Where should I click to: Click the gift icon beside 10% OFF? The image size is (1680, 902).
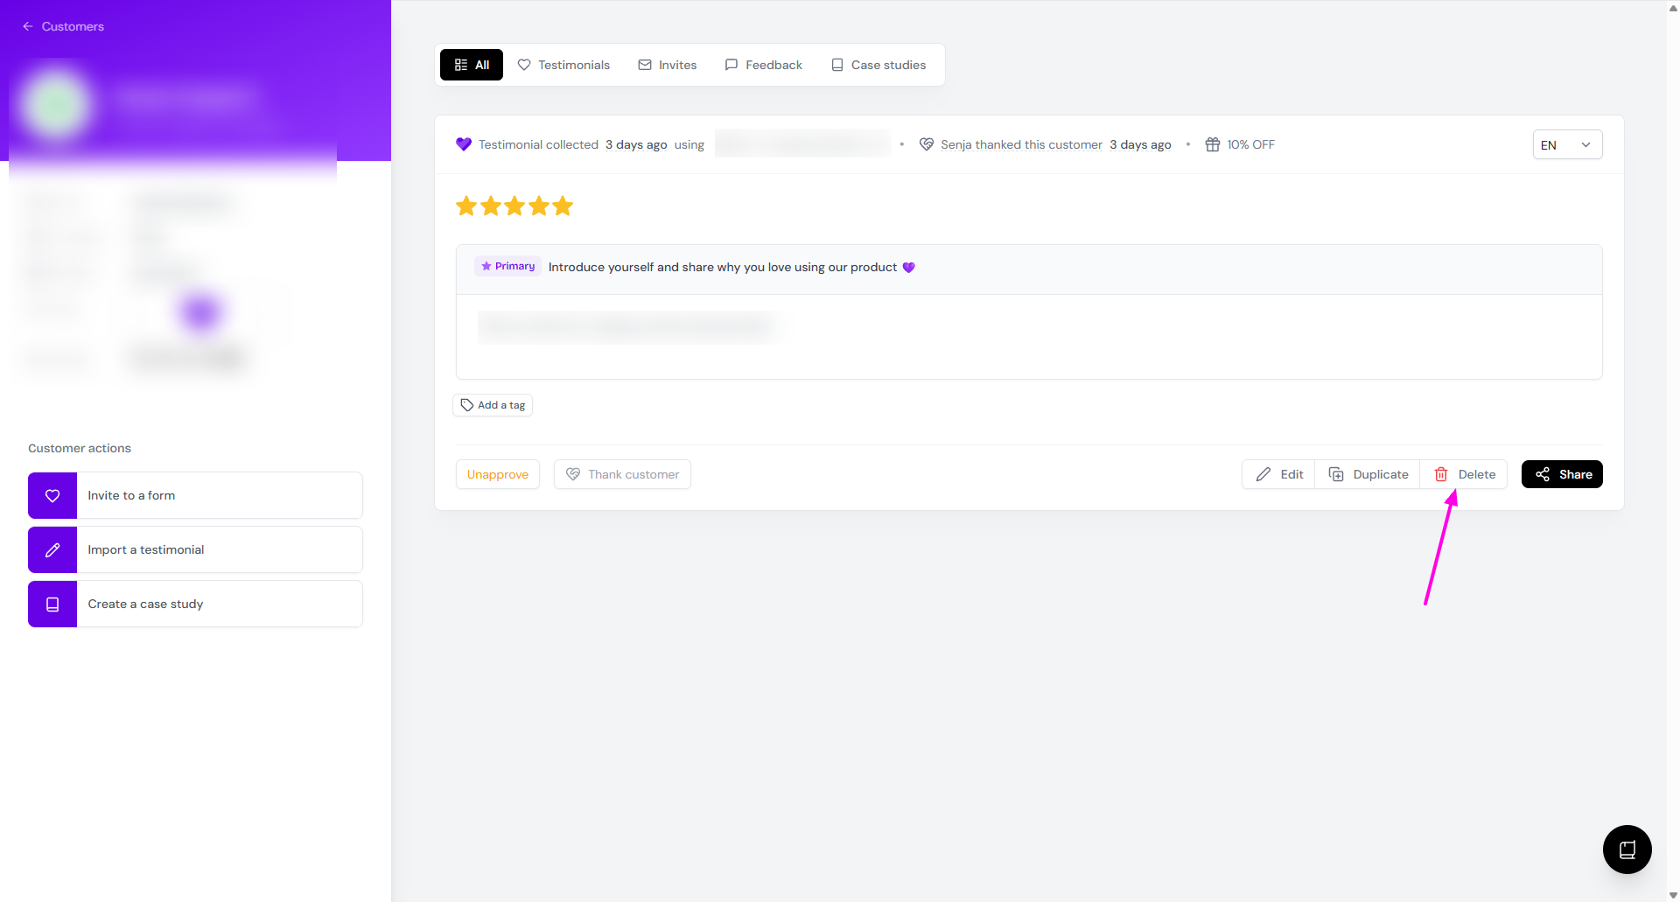point(1212,144)
